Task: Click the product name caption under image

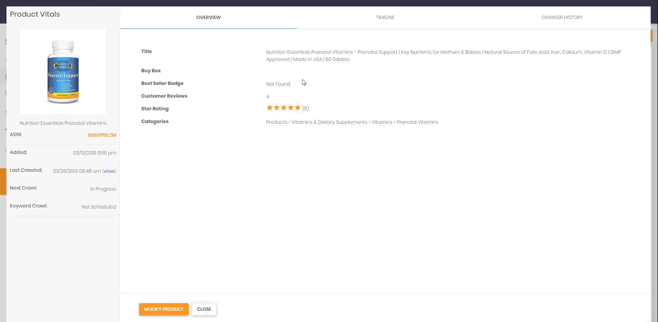Action: [63, 123]
